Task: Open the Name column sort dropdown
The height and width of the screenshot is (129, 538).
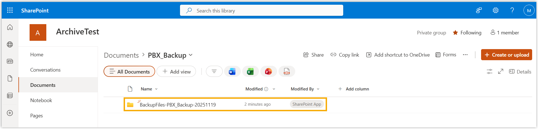Action: point(156,89)
